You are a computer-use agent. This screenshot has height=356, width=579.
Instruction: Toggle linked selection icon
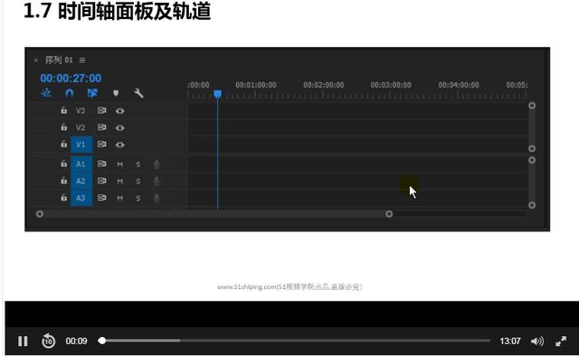click(92, 93)
